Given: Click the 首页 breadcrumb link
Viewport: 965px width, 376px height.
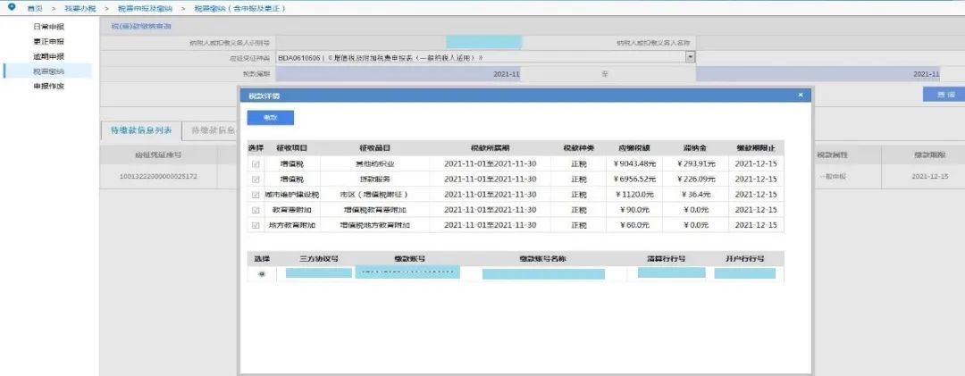Looking at the screenshot, I should coord(35,8).
